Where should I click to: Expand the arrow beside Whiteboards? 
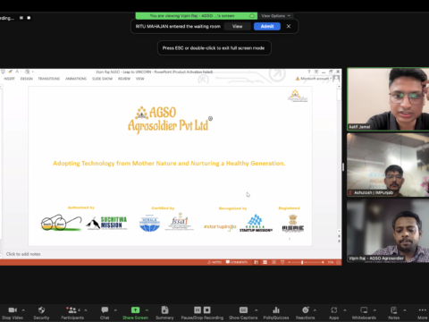point(374,310)
